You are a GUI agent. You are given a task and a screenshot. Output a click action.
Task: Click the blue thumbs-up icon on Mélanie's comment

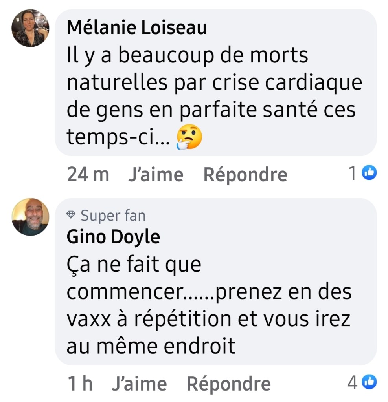pyautogui.click(x=369, y=172)
